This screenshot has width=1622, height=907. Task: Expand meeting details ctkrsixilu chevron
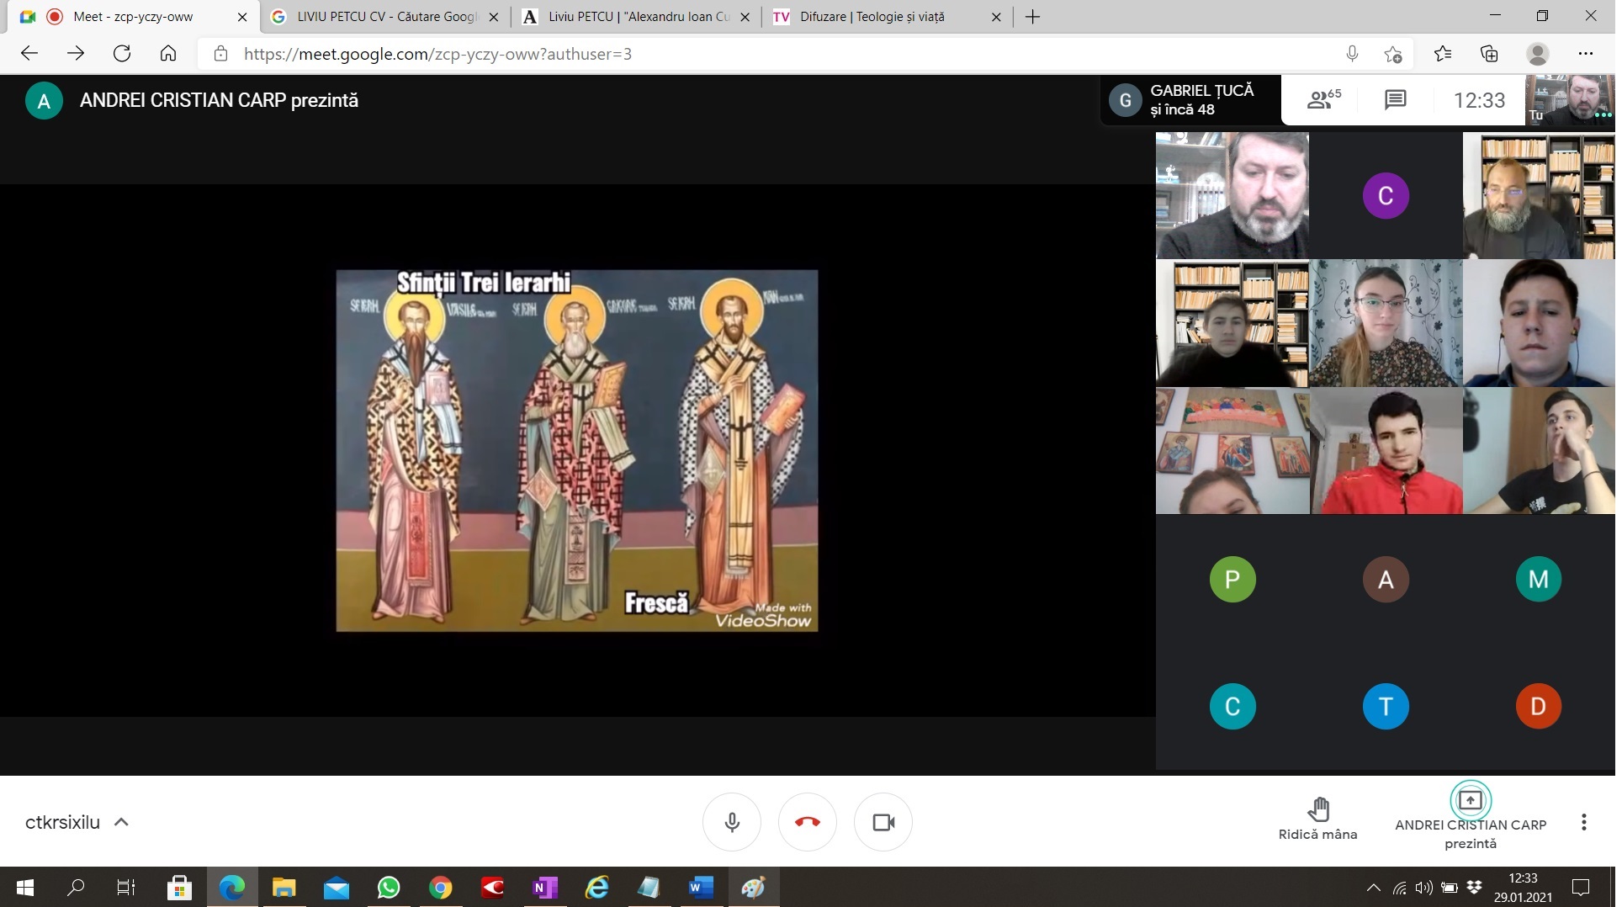(x=121, y=822)
